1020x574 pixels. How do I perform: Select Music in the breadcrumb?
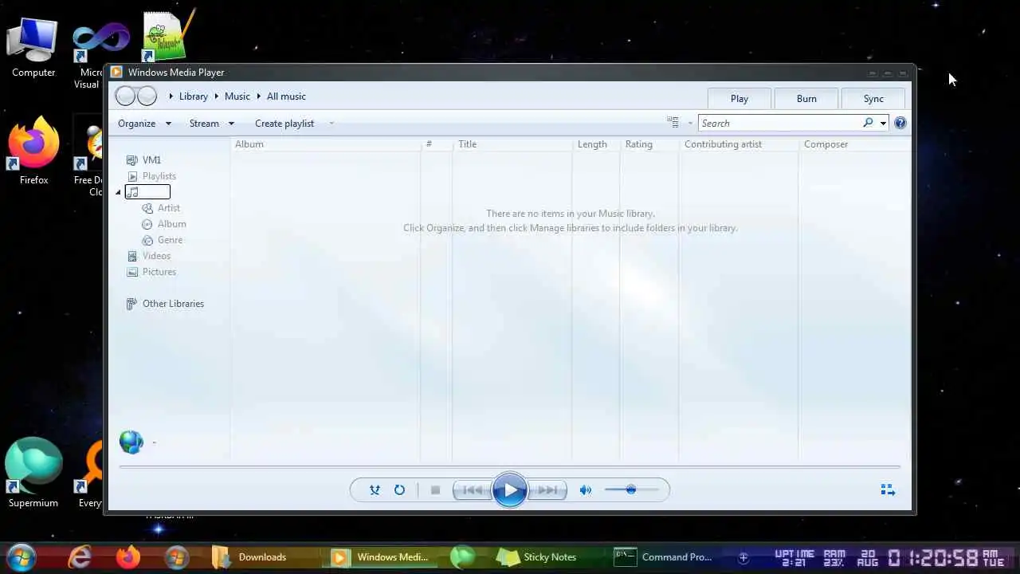[237, 96]
